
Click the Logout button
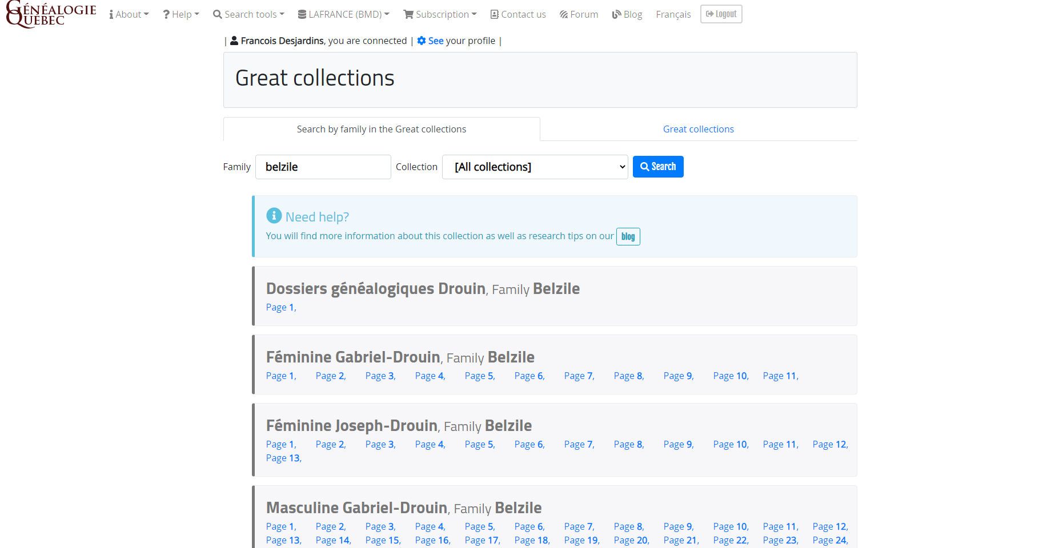click(721, 14)
